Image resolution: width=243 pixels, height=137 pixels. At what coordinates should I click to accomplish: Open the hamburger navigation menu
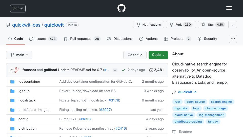point(229,8)
